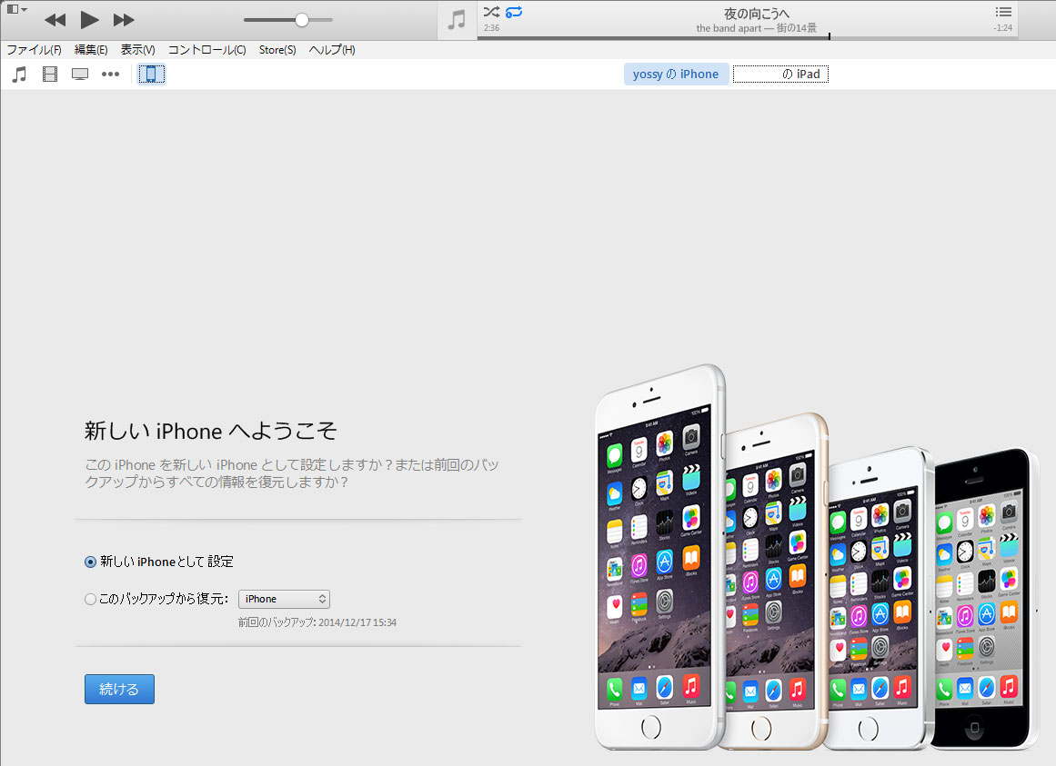Select the iPhone device icon
This screenshot has width=1056, height=766.
pyautogui.click(x=152, y=75)
